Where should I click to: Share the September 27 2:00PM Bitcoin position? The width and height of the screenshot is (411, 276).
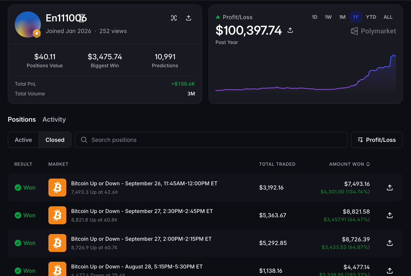click(389, 243)
